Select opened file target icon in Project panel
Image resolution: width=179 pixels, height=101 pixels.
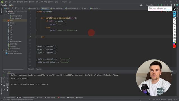coord(13,8)
